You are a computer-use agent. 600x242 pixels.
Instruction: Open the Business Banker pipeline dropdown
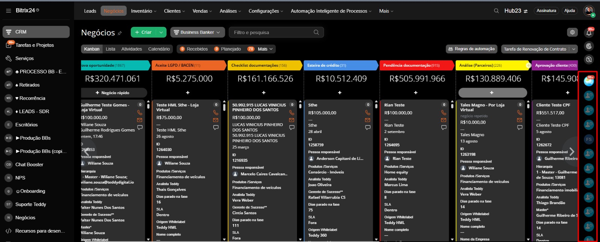pos(198,32)
